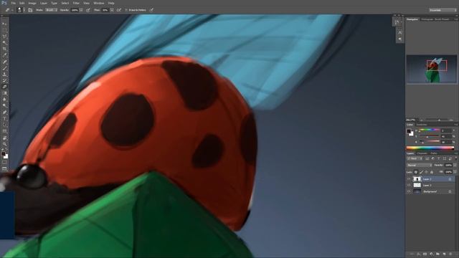Image resolution: width=459 pixels, height=258 pixels.
Task: Create a new group folder button
Action: pyautogui.click(x=438, y=254)
